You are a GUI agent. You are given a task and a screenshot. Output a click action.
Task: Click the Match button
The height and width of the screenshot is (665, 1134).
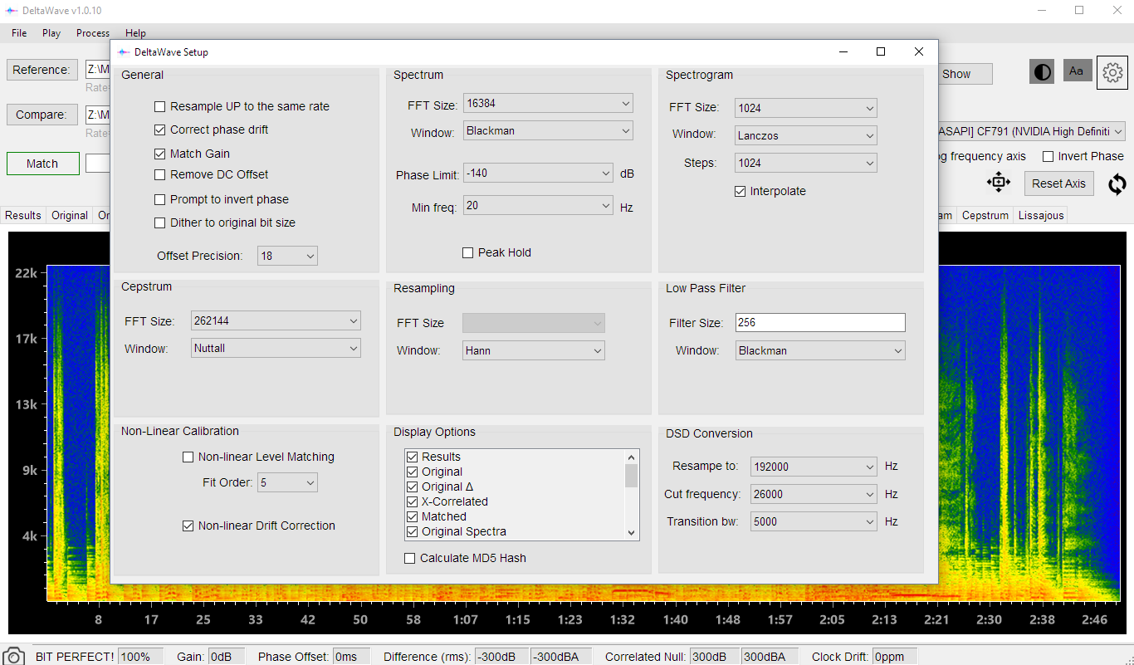pos(42,164)
